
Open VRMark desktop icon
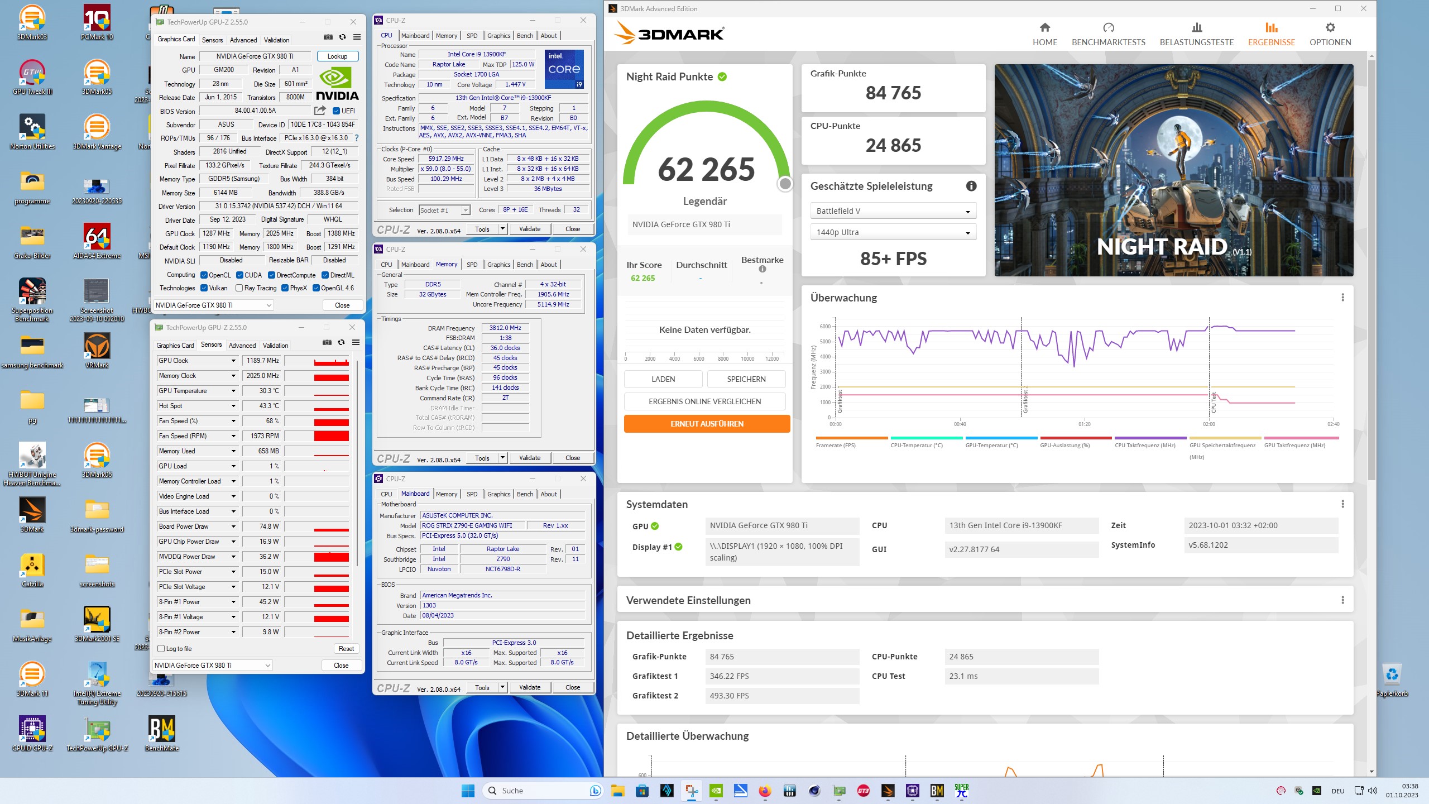(x=97, y=351)
